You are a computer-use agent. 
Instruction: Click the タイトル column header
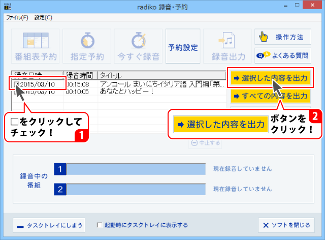click(161, 75)
